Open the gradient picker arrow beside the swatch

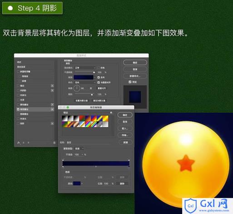tap(94, 77)
